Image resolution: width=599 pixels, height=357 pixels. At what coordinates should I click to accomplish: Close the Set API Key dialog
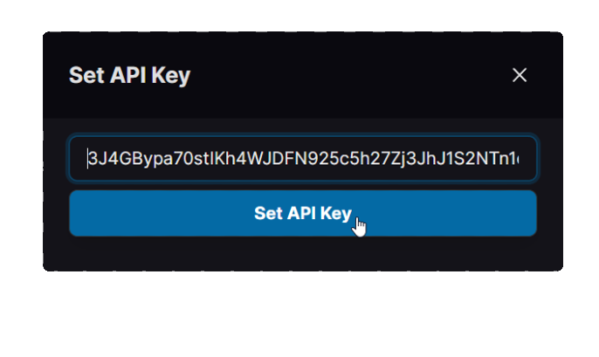[520, 75]
